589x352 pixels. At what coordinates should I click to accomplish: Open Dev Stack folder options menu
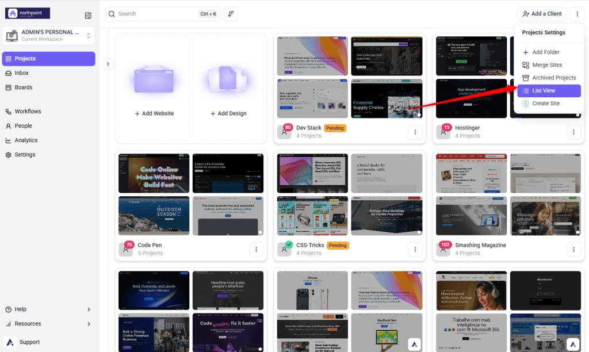coord(415,132)
